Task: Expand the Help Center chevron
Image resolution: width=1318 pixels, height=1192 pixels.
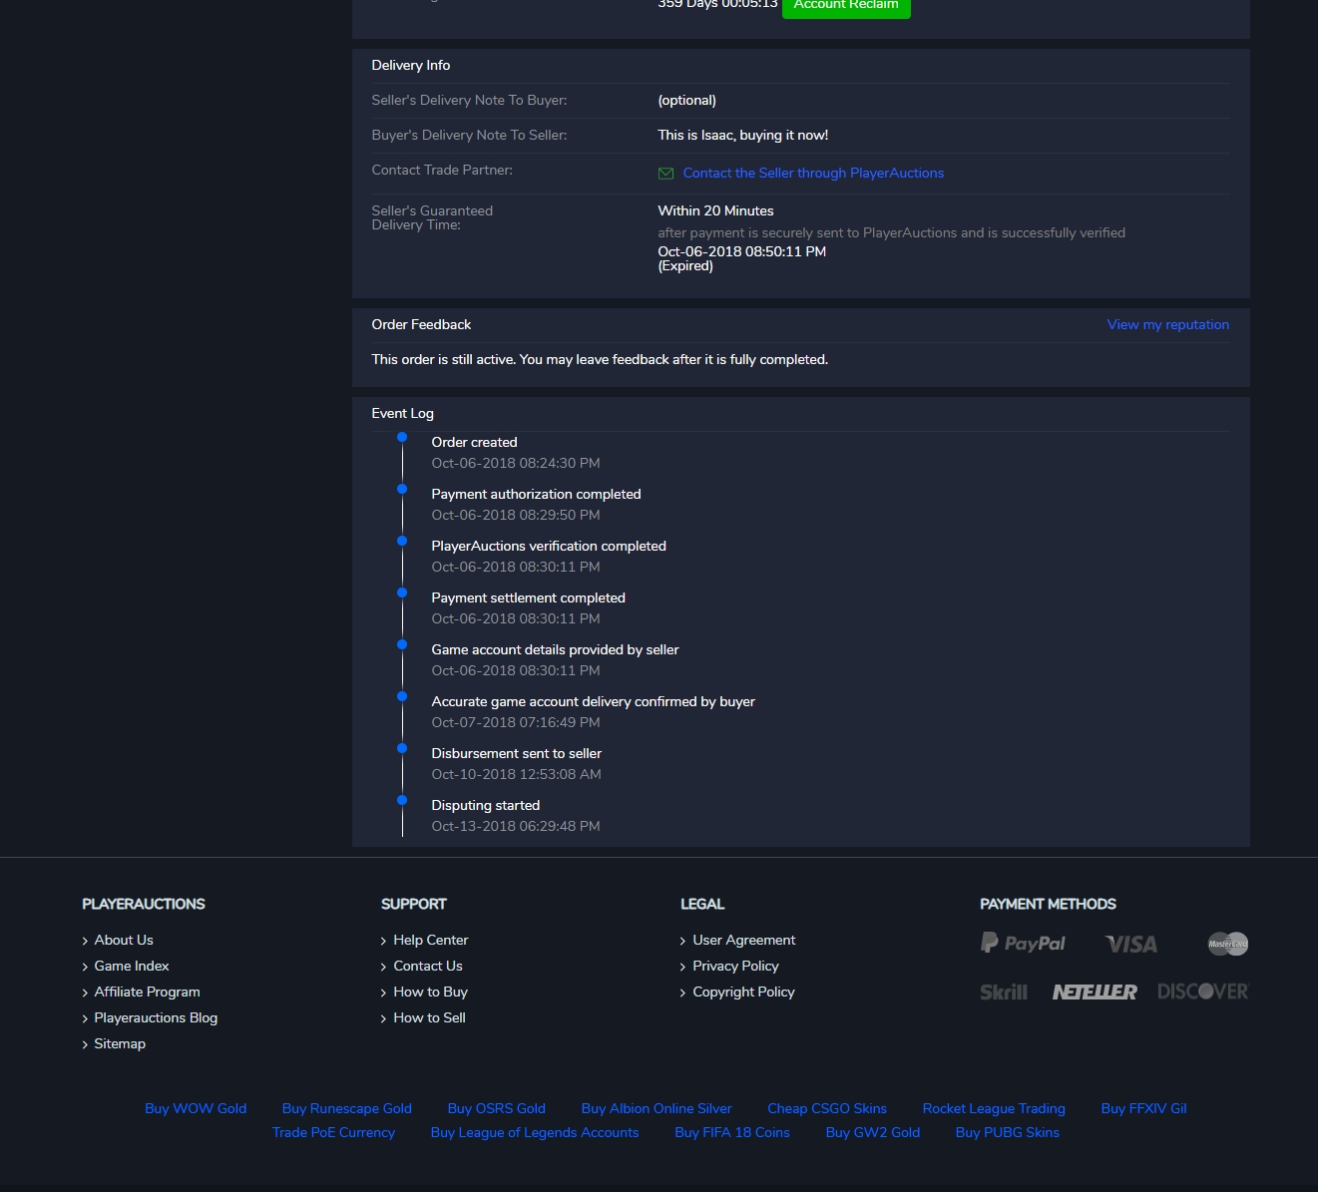Action: [384, 940]
